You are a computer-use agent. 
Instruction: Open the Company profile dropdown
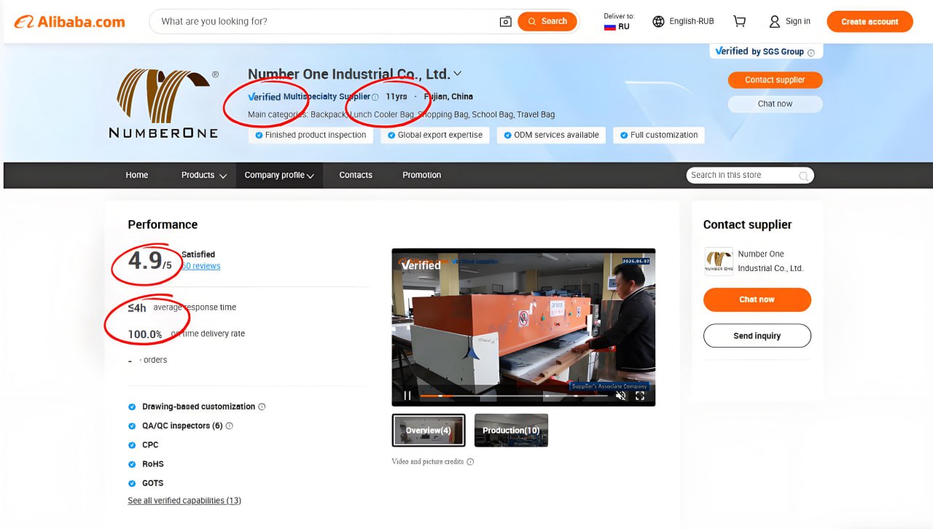pyautogui.click(x=278, y=175)
